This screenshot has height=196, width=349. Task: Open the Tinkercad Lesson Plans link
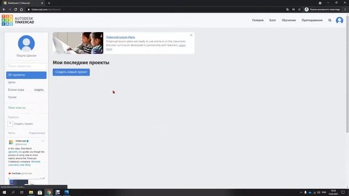point(121,37)
